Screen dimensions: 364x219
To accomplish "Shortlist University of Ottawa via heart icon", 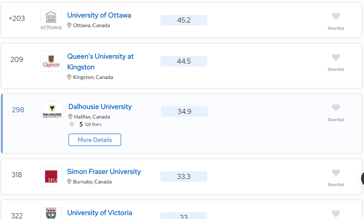I will tap(336, 16).
